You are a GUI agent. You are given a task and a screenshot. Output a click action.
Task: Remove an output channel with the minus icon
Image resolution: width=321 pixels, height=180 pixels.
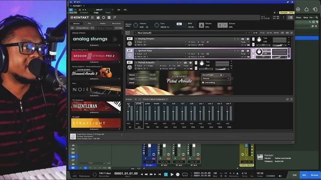139,99
